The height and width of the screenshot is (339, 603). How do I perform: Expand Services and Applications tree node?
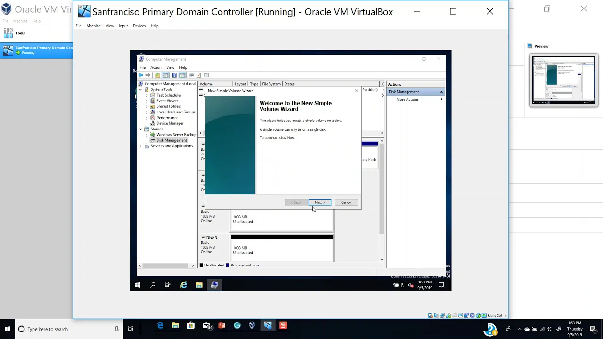tap(140, 146)
